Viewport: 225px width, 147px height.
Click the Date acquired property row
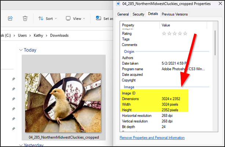coord(166,75)
